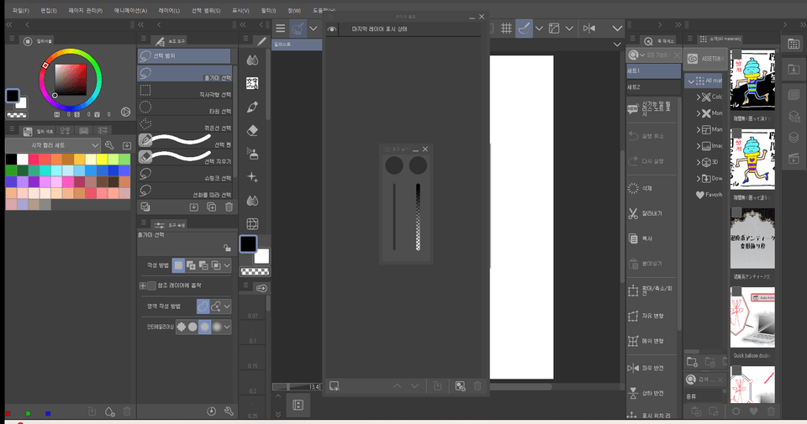Click the 삭제 delete button
Image resolution: width=807 pixels, height=424 pixels.
[x=652, y=188]
